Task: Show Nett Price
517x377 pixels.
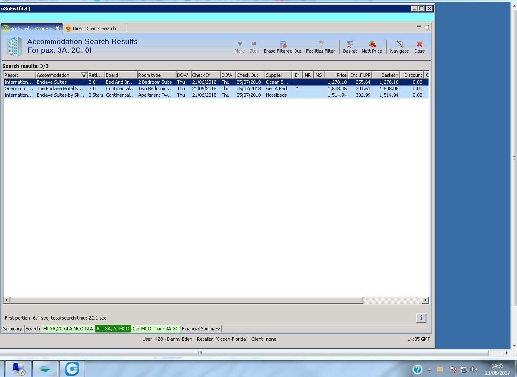Action: [x=372, y=47]
